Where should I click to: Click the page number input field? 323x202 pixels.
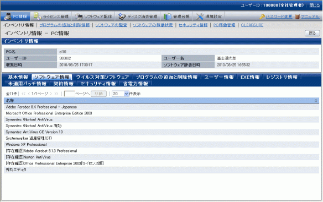pyautogui.click(x=70, y=94)
